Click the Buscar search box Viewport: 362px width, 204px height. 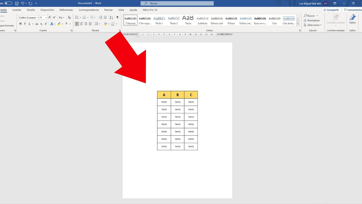(177, 3)
